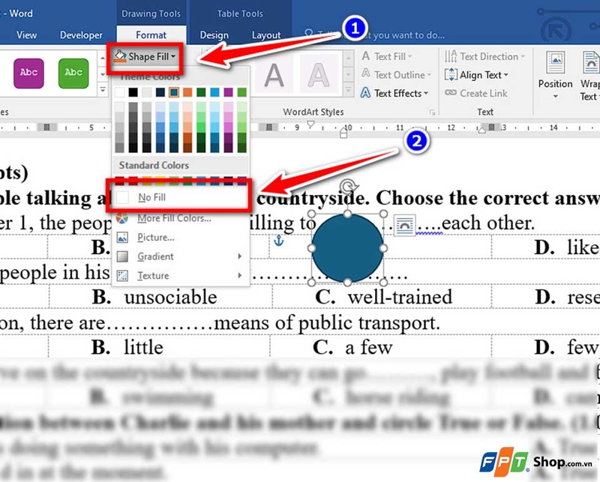Viewport: 600px width, 482px height.
Task: Click the Create Link button
Action: [476, 93]
